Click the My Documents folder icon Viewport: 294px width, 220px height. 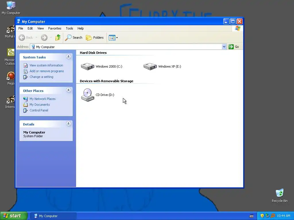click(x=26, y=105)
